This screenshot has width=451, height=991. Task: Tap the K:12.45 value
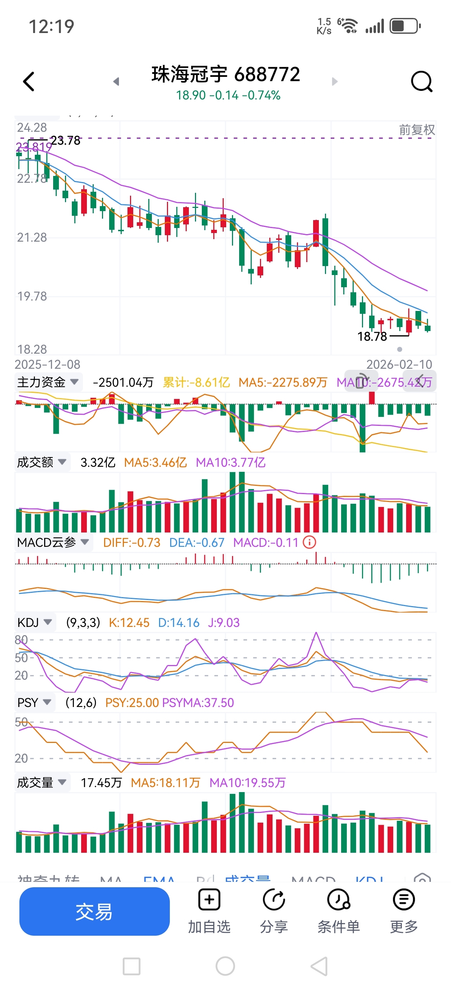click(129, 623)
